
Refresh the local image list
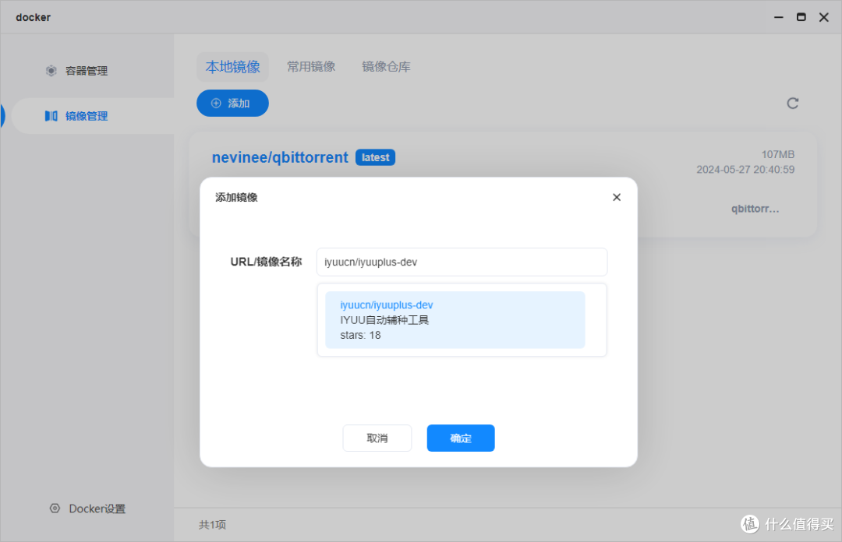[792, 103]
